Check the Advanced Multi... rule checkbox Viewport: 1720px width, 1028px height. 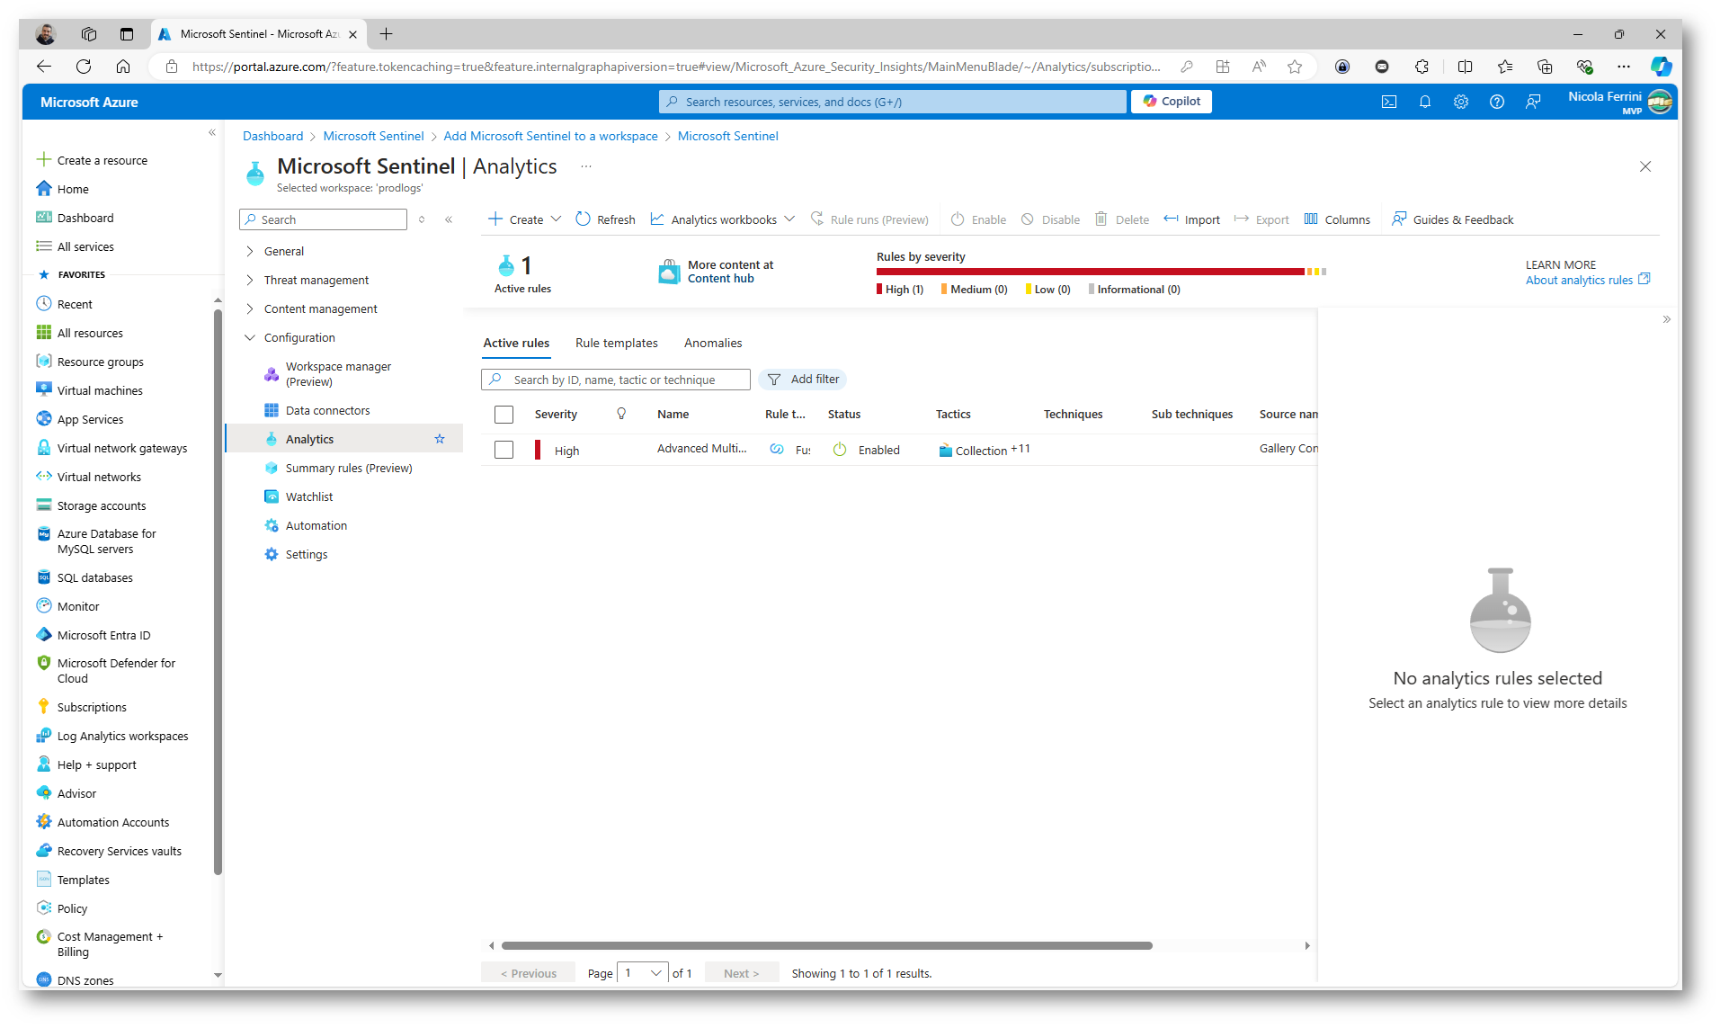pyautogui.click(x=504, y=450)
